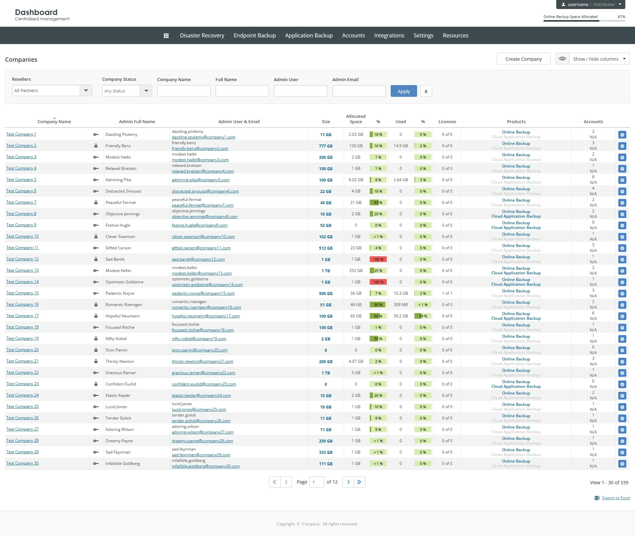Click the 100 % red bar for Test Company 12
The width and height of the screenshot is (635, 536).
(378, 259)
